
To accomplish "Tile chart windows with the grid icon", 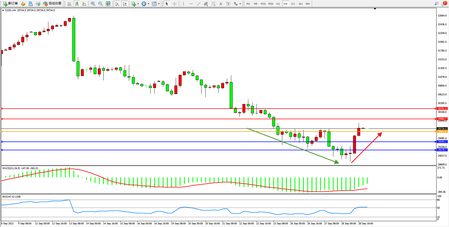I will (x=108, y=4).
